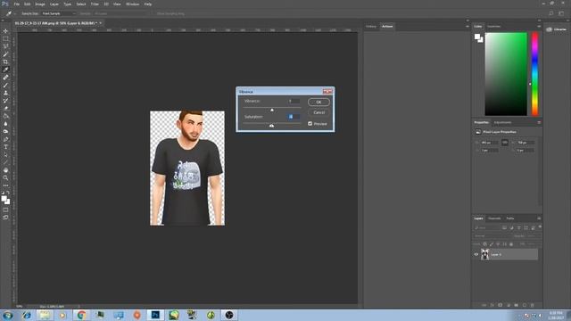
Task: Open the History/Actions panel menu
Action: click(x=468, y=26)
